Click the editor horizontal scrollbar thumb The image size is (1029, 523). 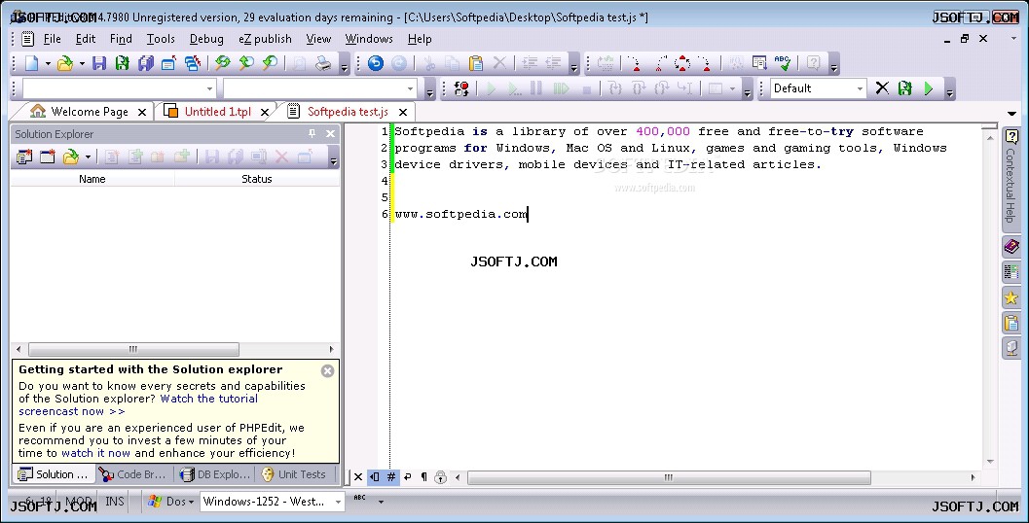(668, 477)
